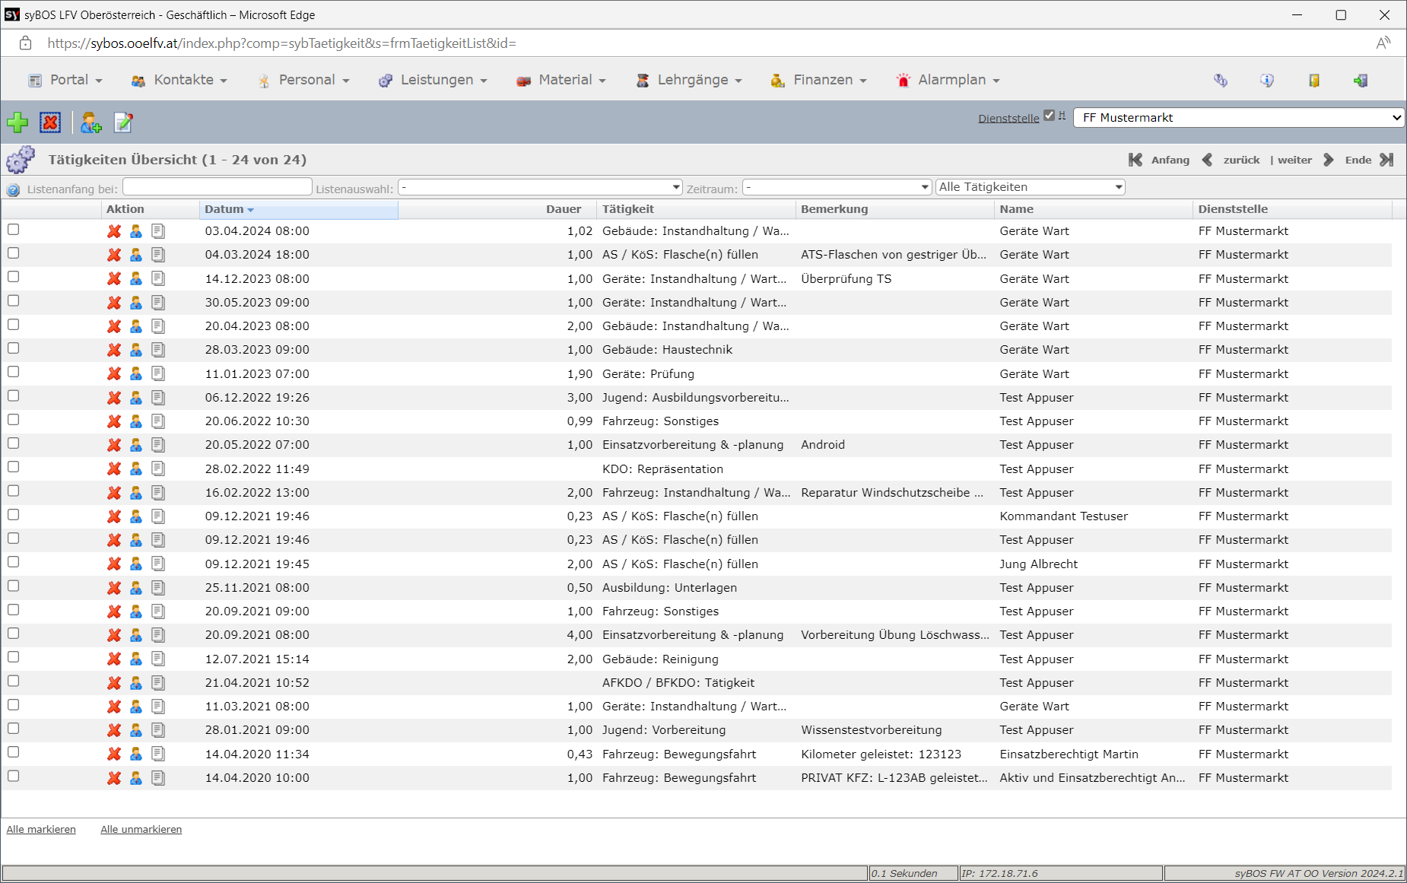The image size is (1407, 883).
Task: Jump to Ende of the list
Action: (x=1369, y=160)
